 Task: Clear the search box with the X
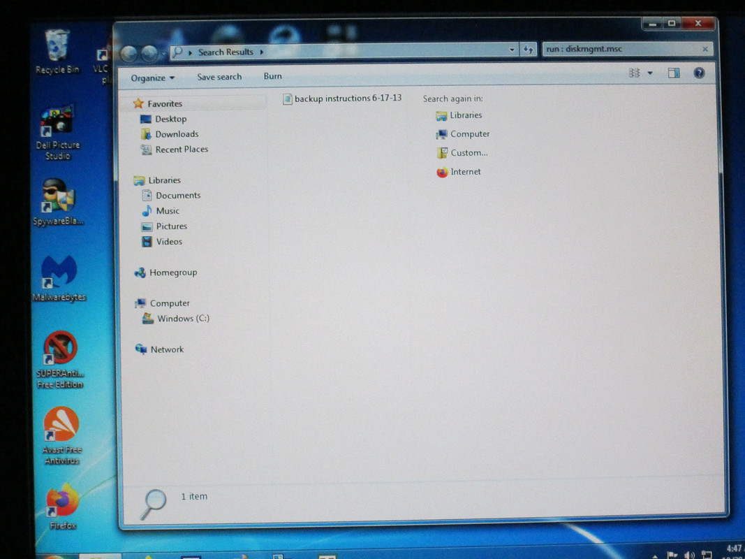pos(705,48)
